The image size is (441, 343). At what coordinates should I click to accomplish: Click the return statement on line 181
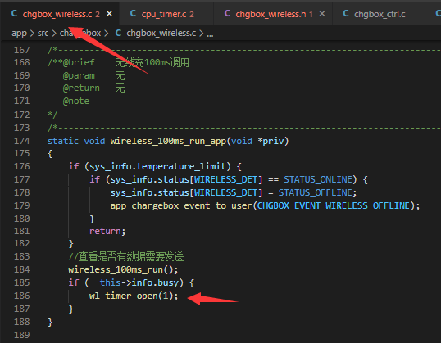coord(107,231)
